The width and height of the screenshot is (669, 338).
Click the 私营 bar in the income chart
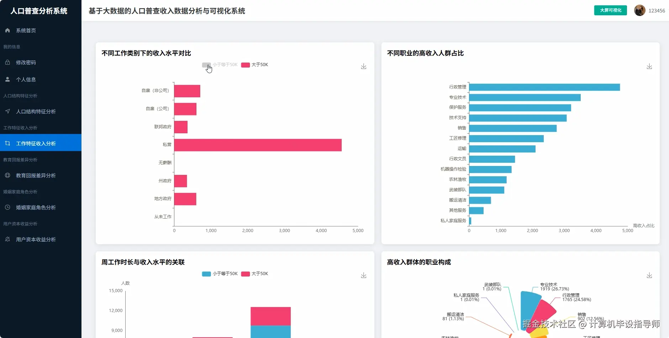click(x=258, y=145)
